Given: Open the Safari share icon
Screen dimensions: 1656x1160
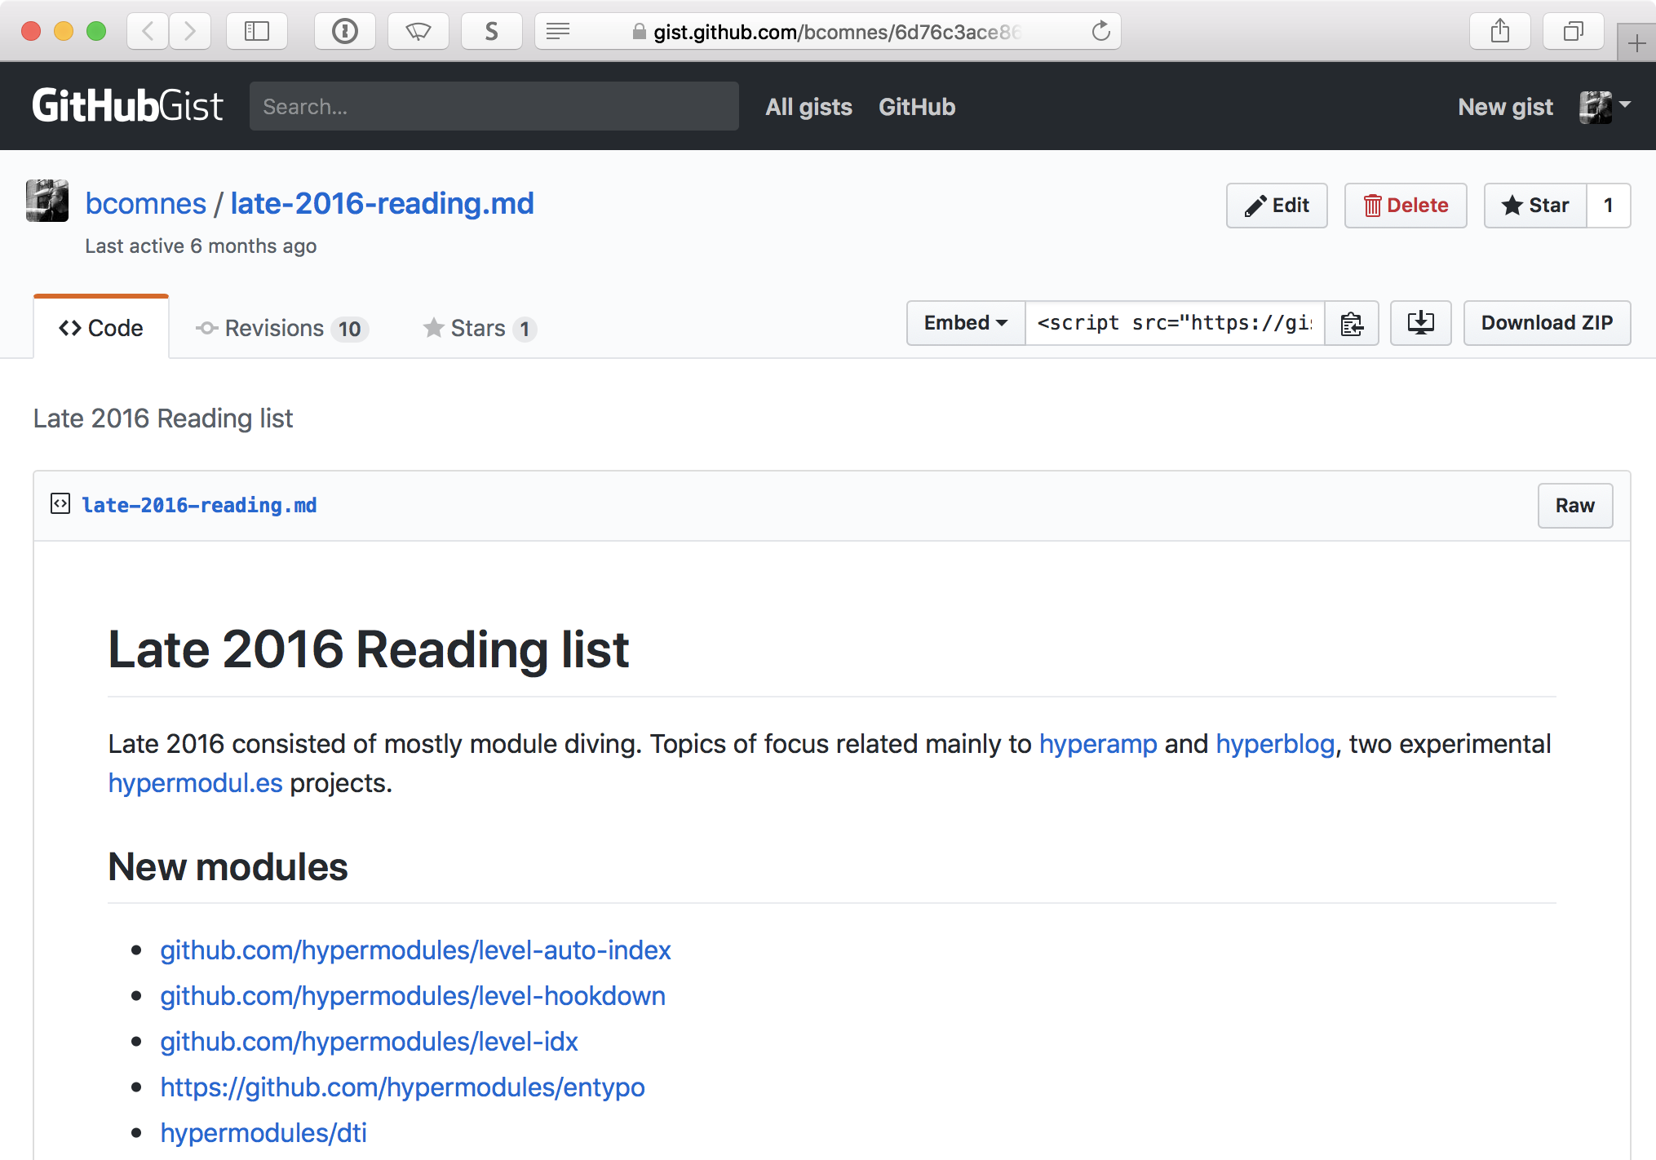Looking at the screenshot, I should coord(1499,31).
